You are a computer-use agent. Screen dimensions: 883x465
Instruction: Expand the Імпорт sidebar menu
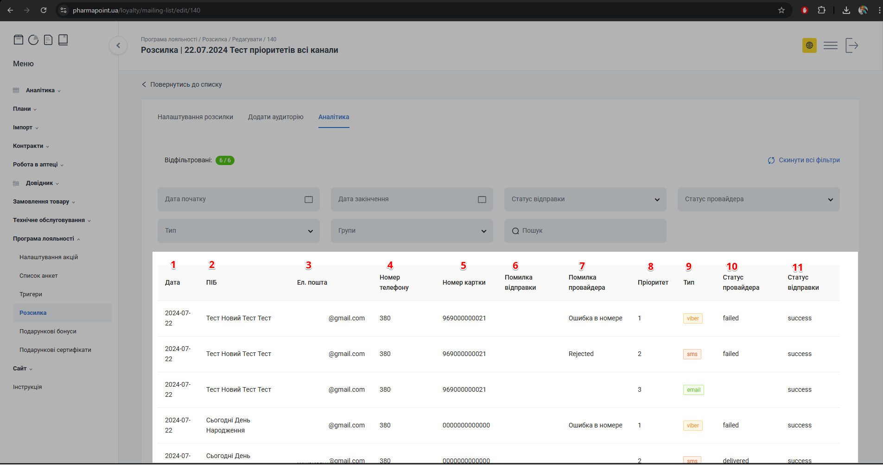[x=25, y=127]
